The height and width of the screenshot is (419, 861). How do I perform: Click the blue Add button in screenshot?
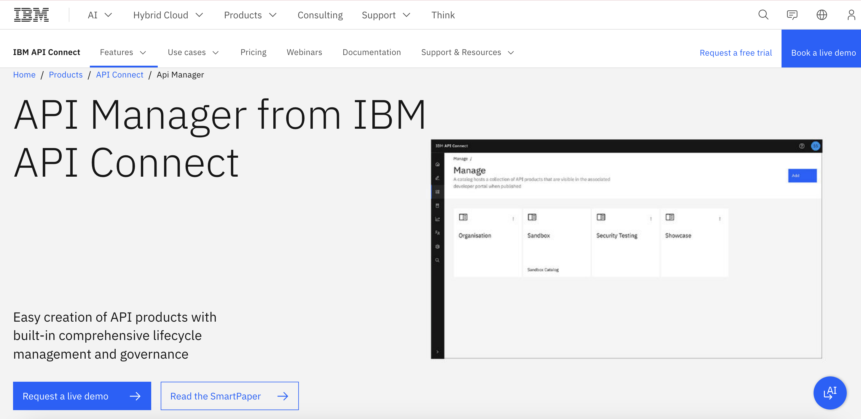coord(802,175)
